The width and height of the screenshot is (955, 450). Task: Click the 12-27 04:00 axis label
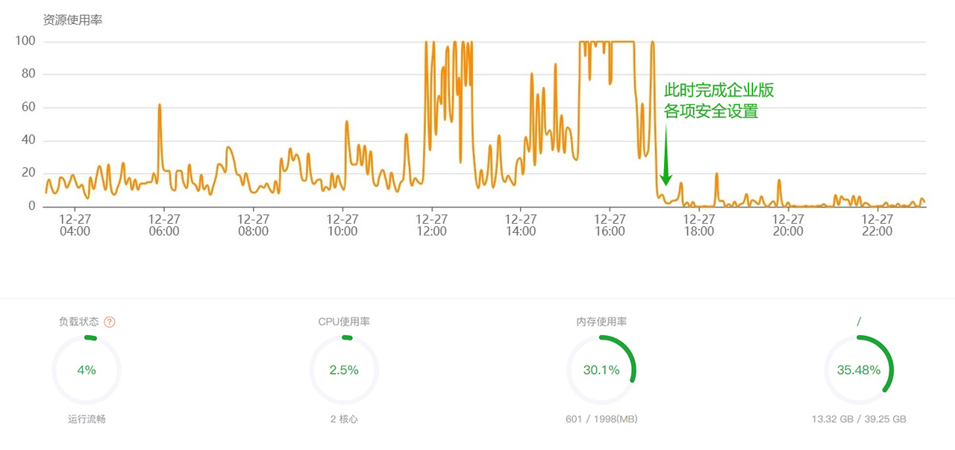click(75, 225)
